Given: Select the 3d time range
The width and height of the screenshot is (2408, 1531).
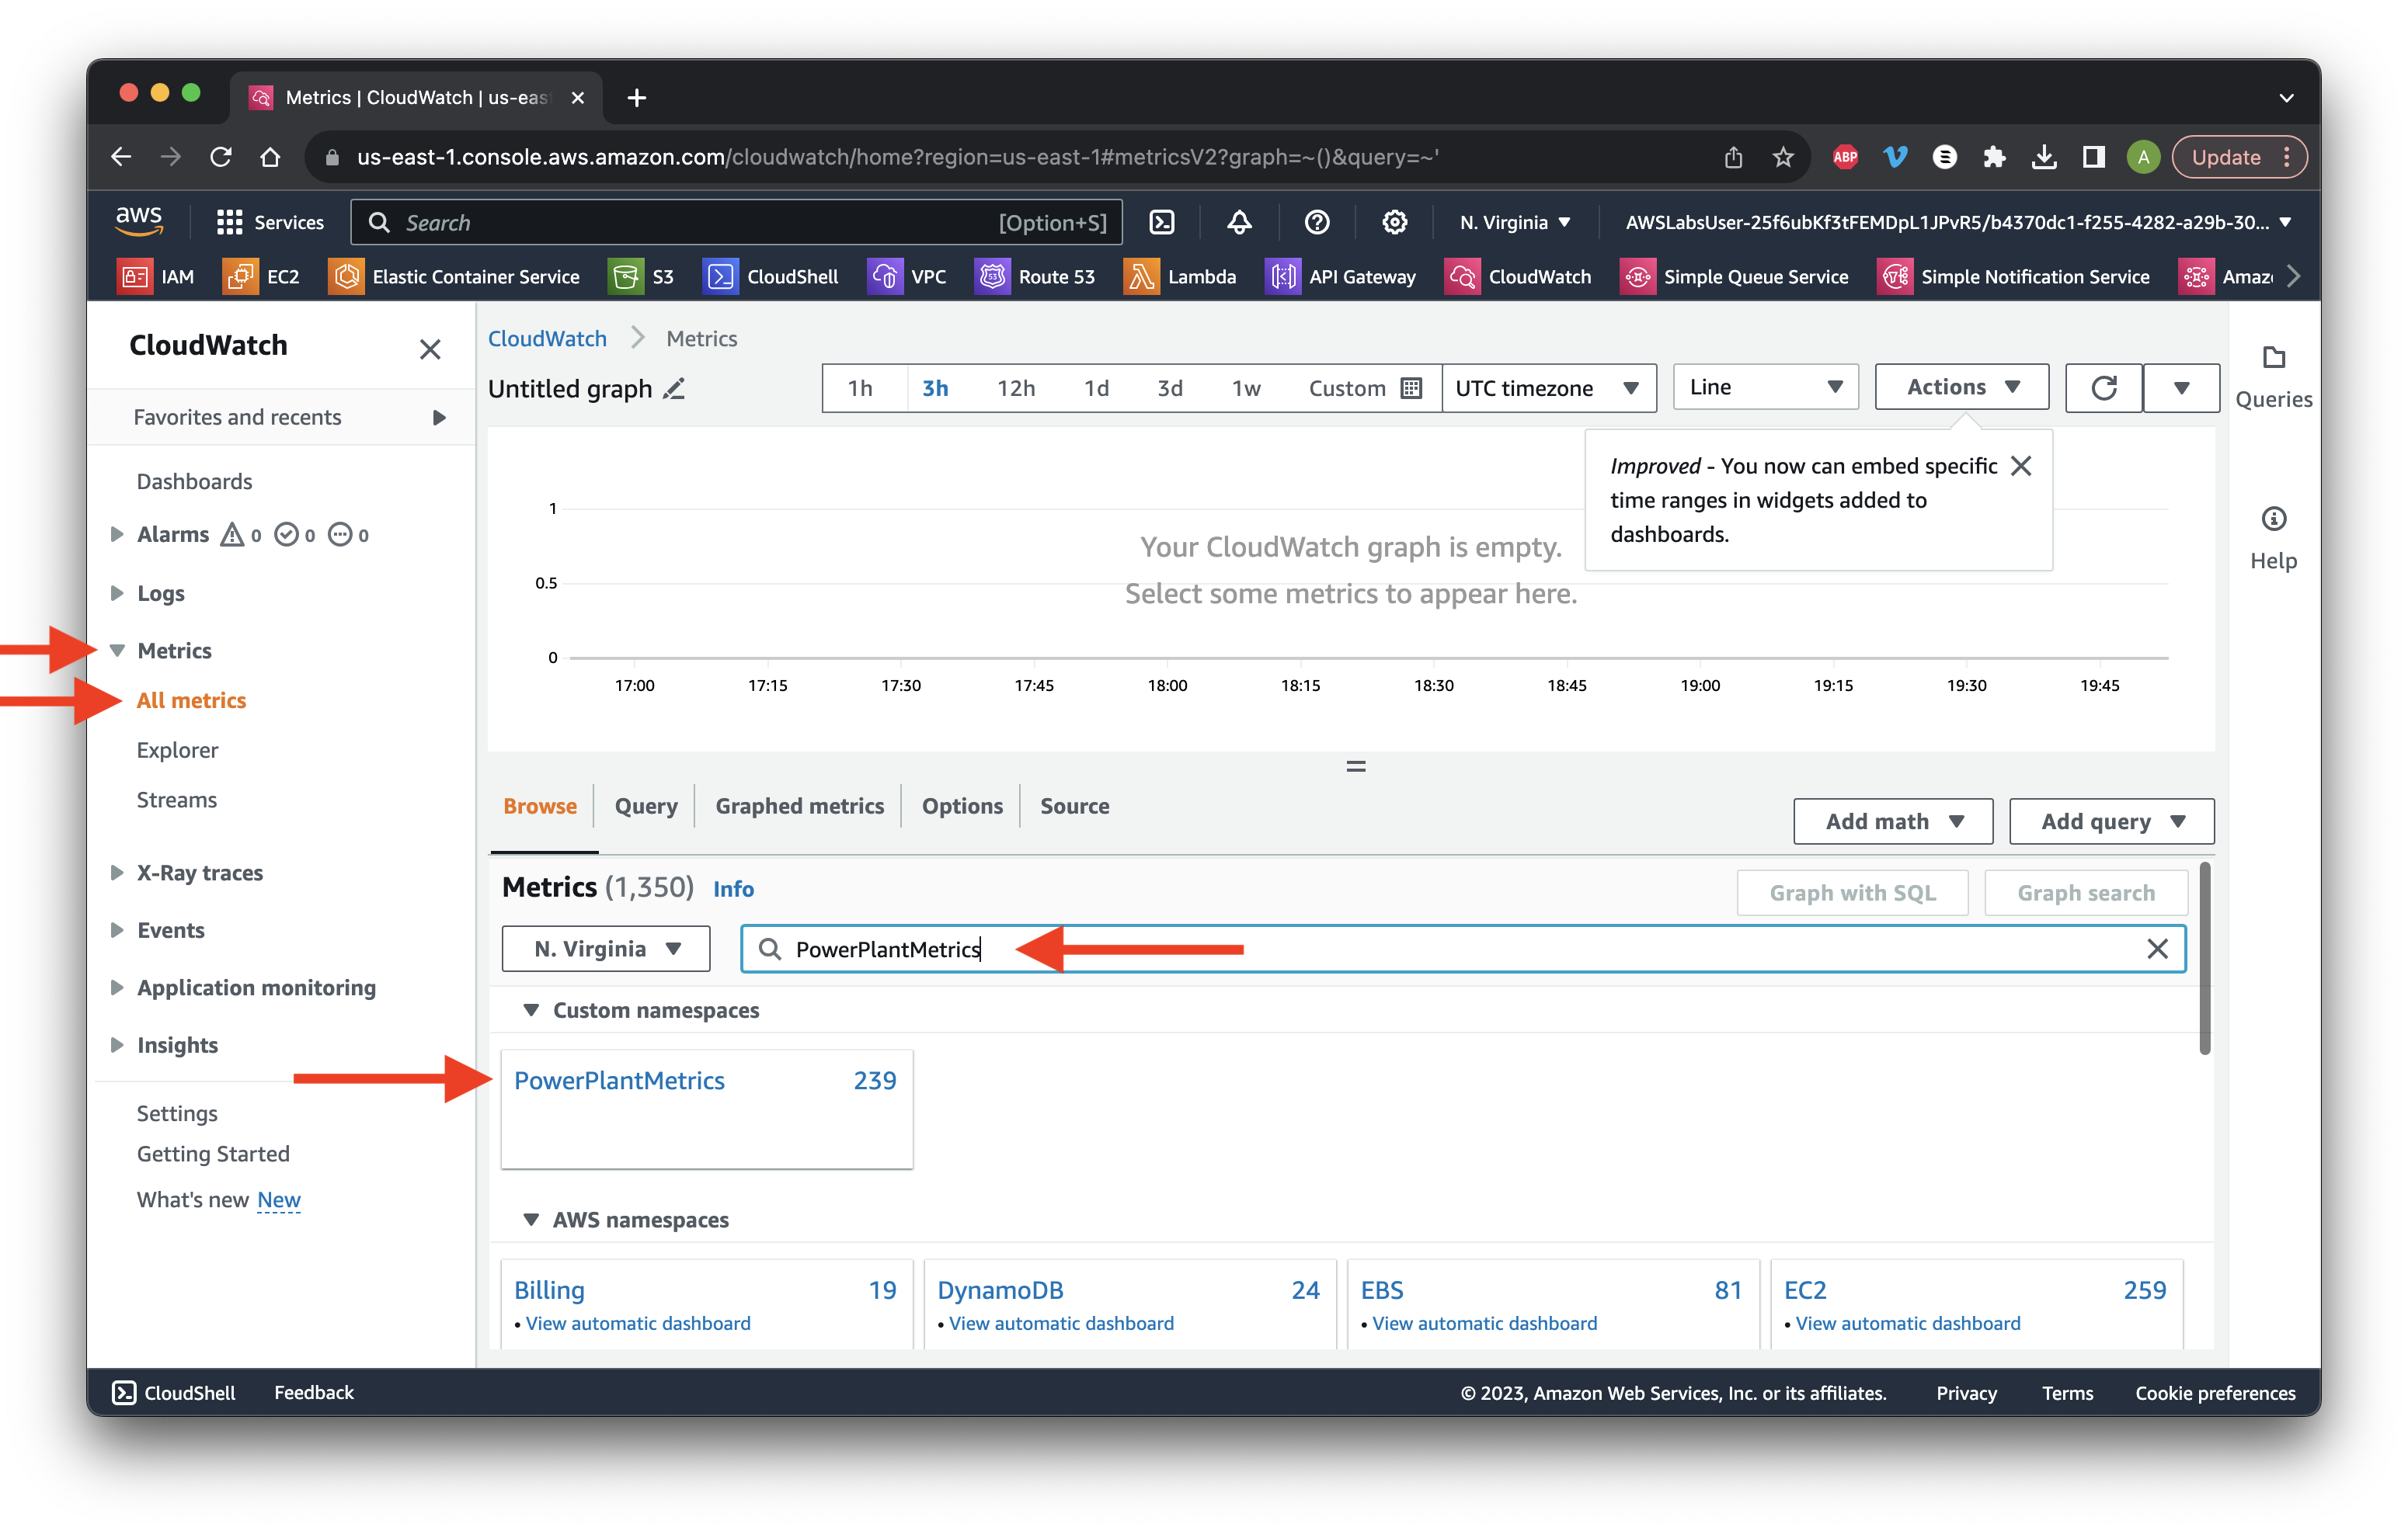Looking at the screenshot, I should pyautogui.click(x=1169, y=387).
